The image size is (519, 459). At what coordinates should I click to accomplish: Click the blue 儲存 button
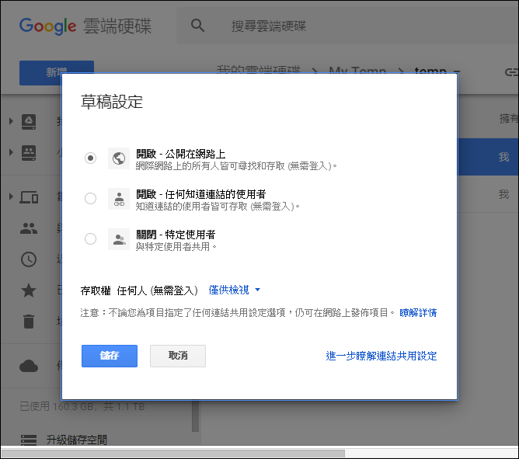[x=110, y=356]
